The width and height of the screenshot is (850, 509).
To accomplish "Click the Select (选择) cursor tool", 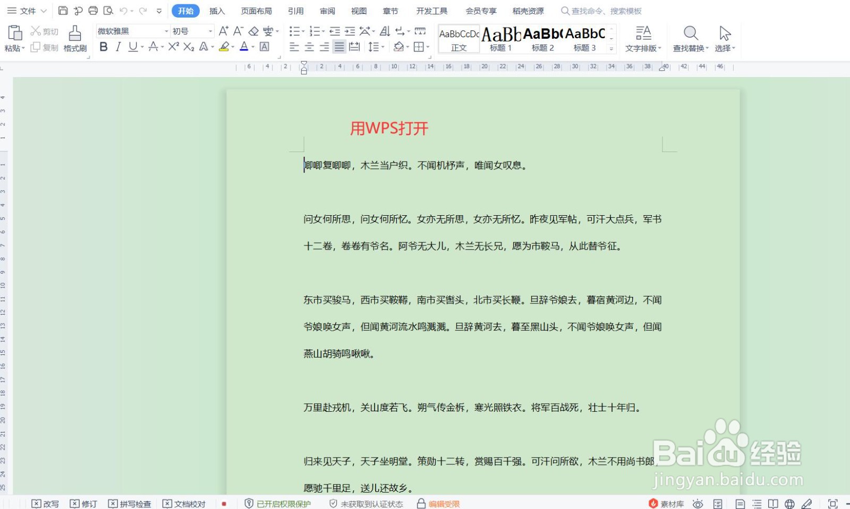I will (x=725, y=39).
